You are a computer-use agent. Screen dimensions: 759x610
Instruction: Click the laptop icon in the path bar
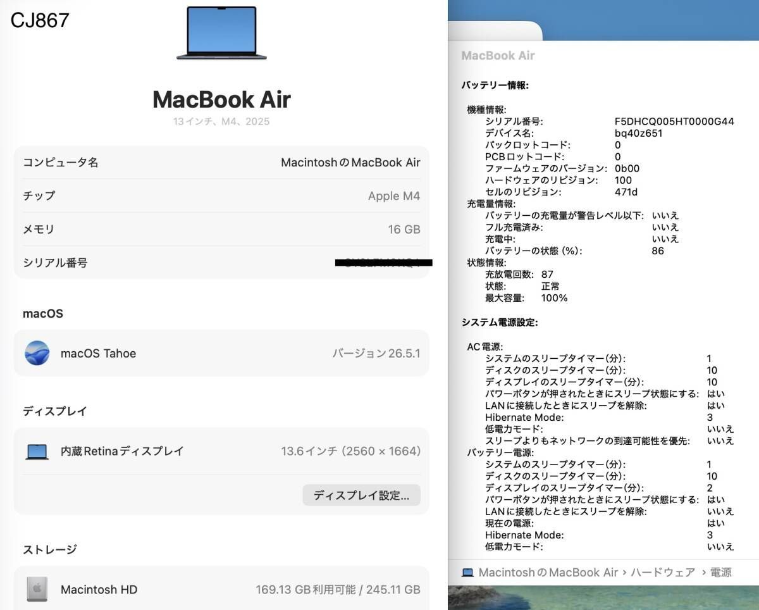pyautogui.click(x=467, y=573)
